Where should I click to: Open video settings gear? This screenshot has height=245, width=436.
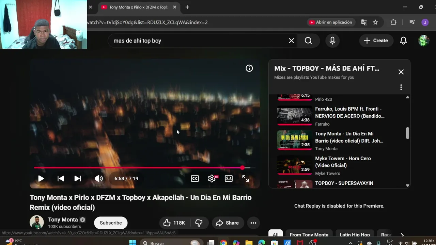click(212, 179)
